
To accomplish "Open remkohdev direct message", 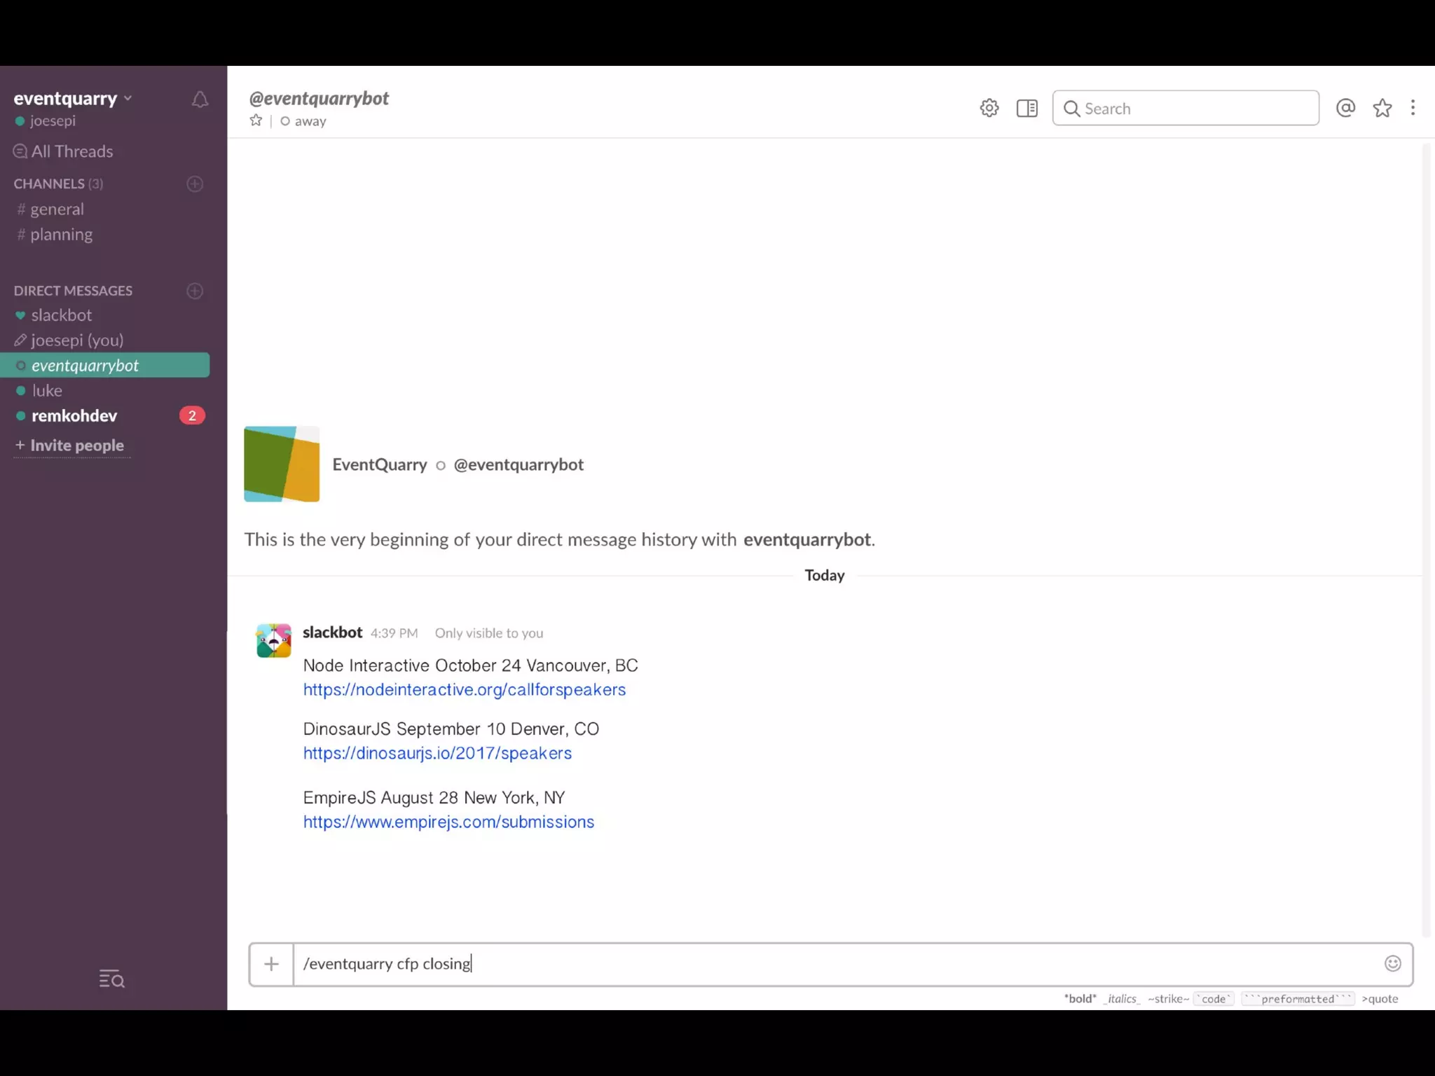I will click(x=74, y=415).
